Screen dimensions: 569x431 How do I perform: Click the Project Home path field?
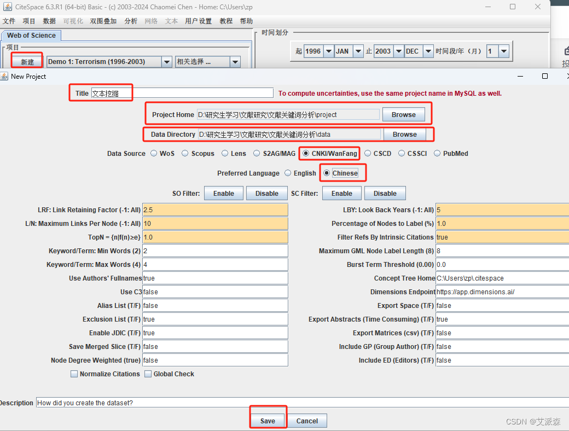[288, 115]
